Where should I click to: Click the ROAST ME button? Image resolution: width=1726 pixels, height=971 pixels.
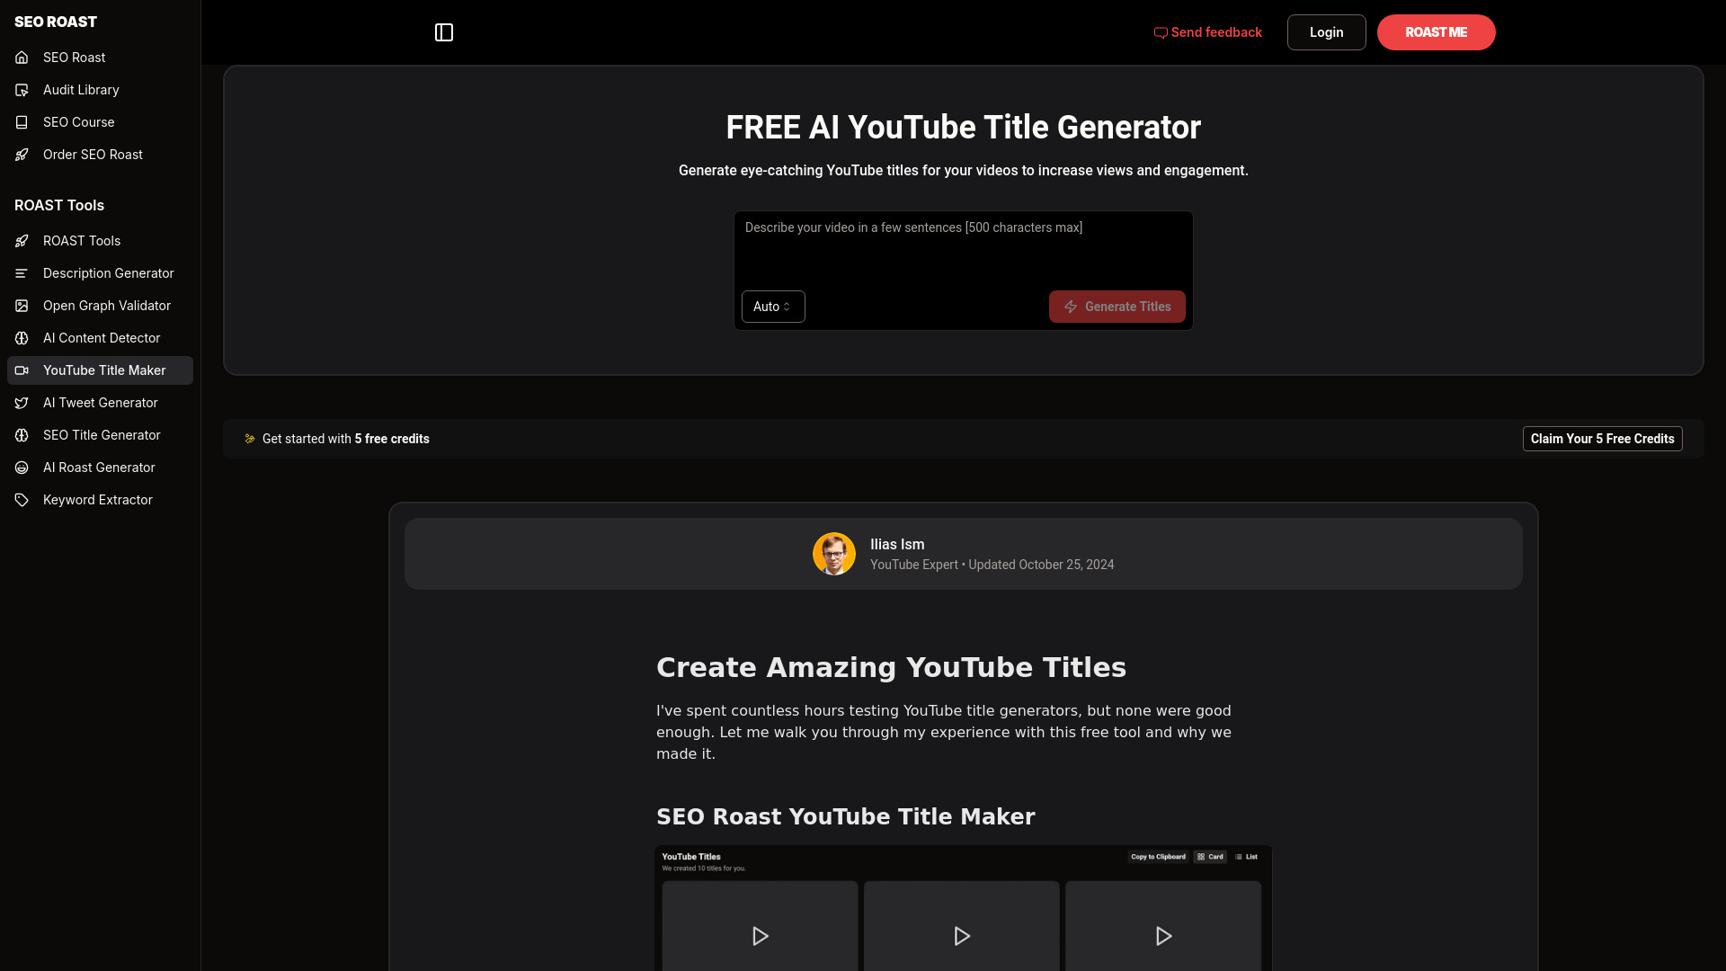coord(1436,32)
